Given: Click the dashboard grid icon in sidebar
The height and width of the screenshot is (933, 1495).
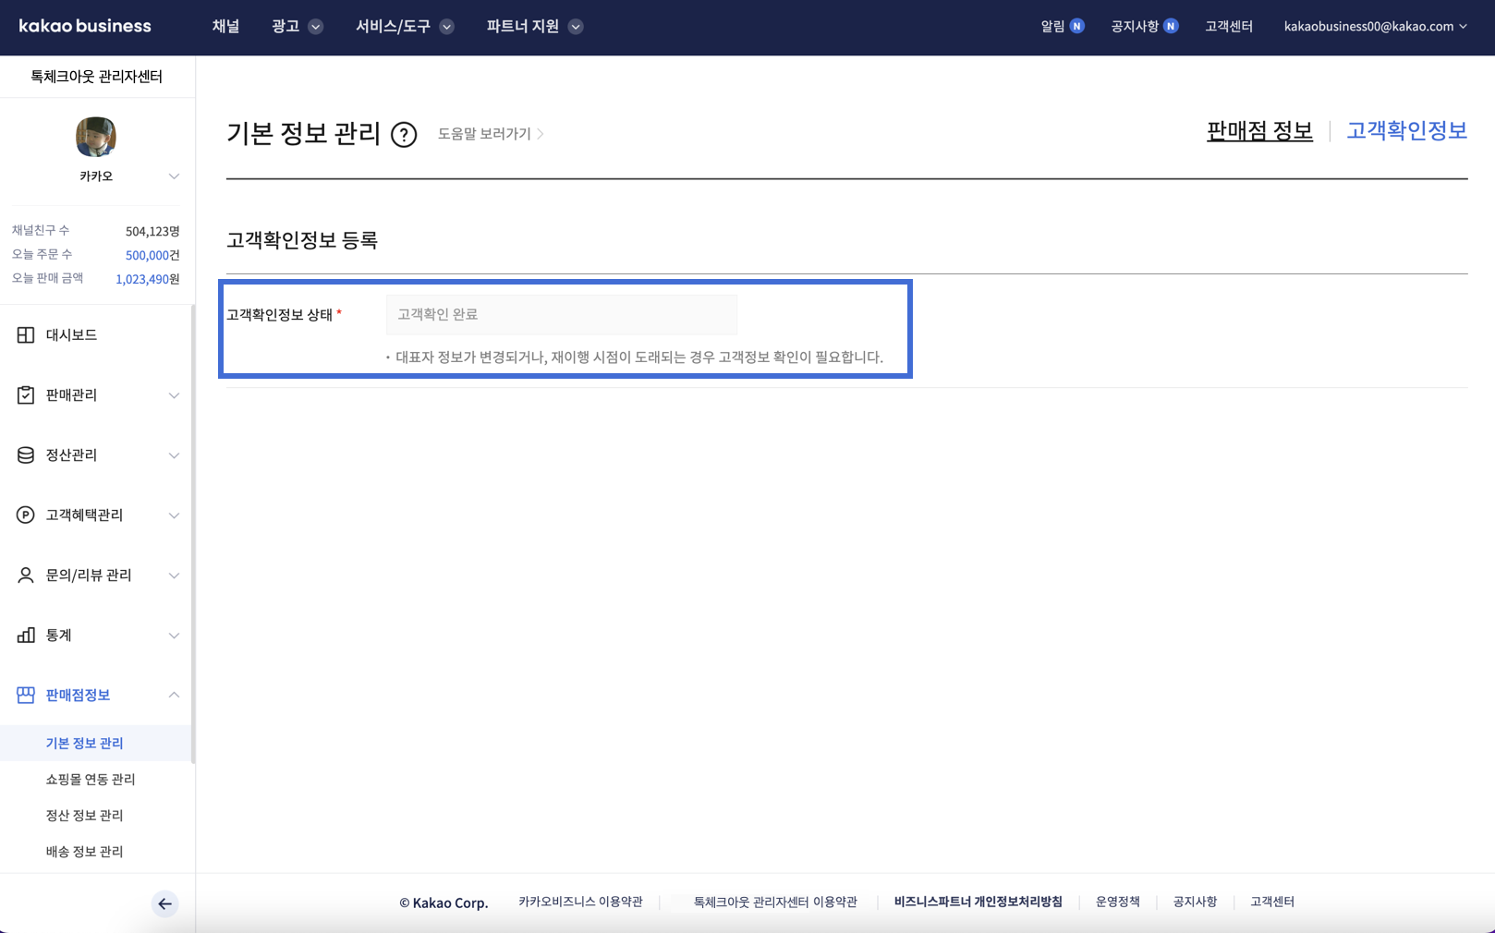Looking at the screenshot, I should tap(26, 335).
